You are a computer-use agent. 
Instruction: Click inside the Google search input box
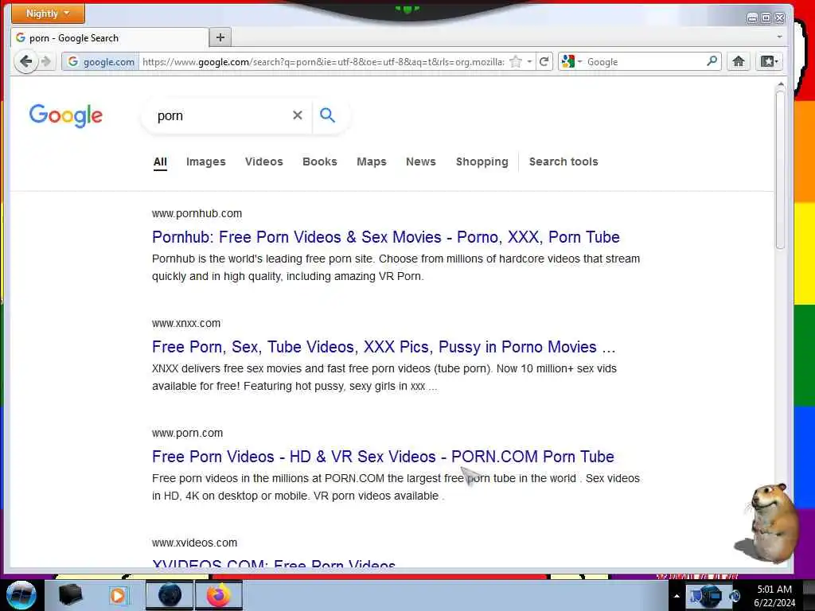pos(221,115)
